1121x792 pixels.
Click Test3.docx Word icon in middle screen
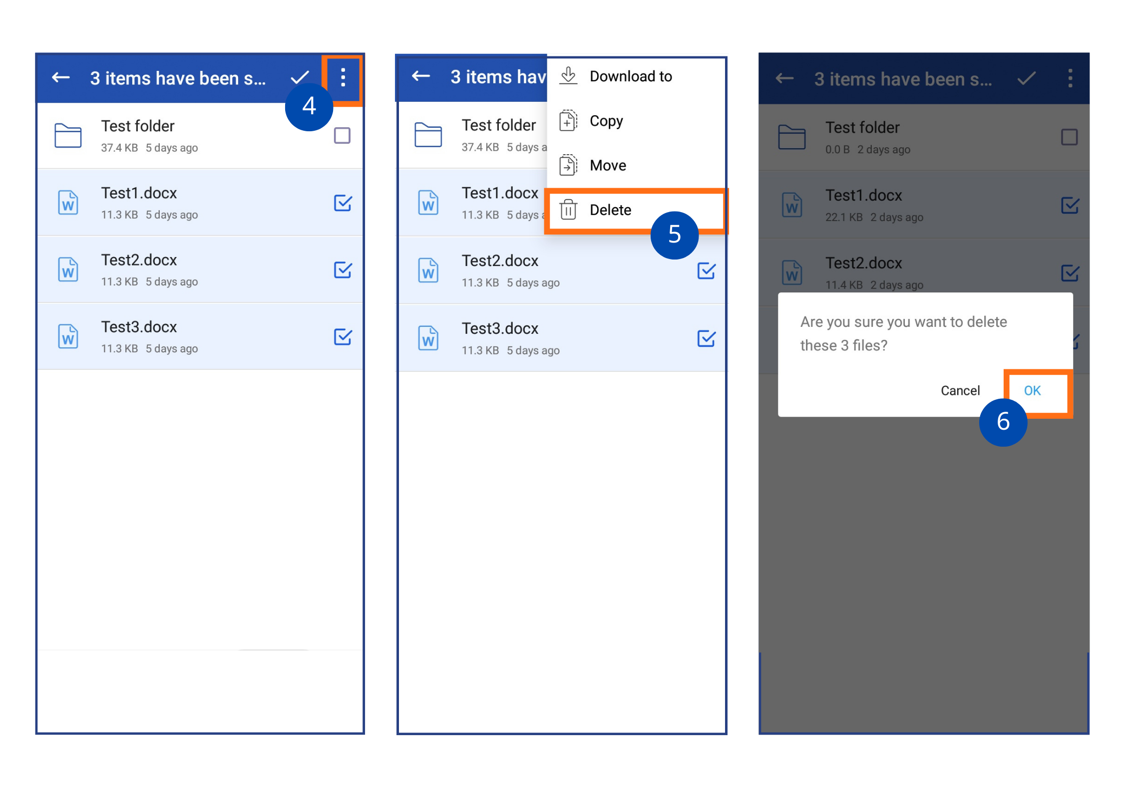(x=428, y=338)
